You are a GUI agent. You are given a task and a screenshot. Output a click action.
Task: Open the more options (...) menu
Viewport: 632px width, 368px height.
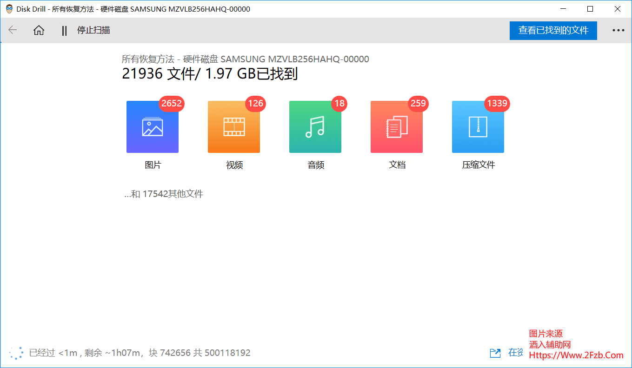pyautogui.click(x=618, y=30)
